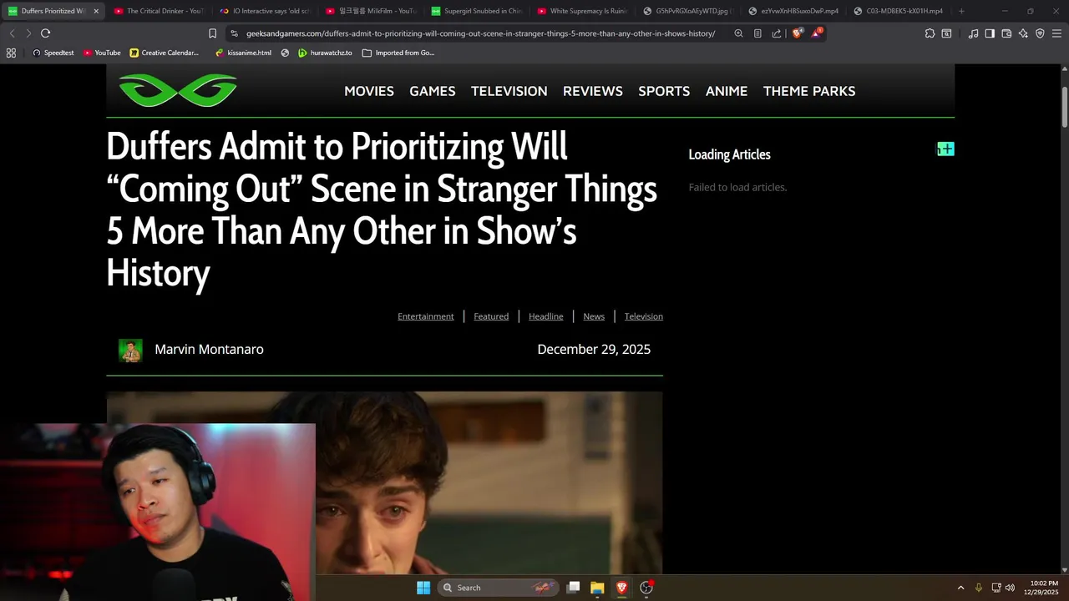Toggle the browser sidebar panel icon
The image size is (1069, 601).
coord(990,33)
